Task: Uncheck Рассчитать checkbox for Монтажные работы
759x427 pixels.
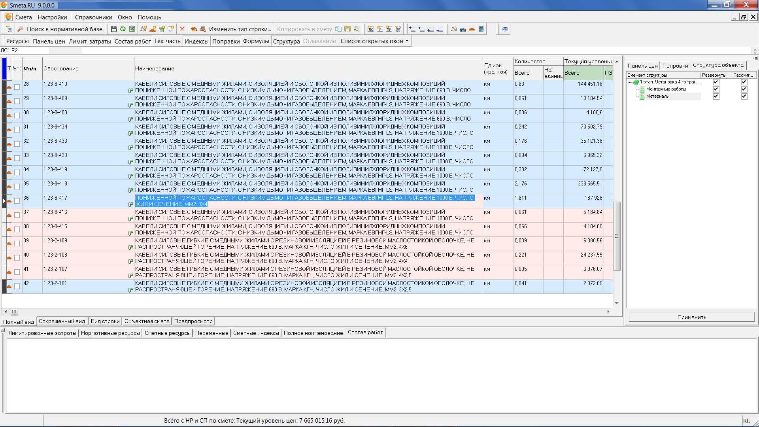Action: click(744, 89)
